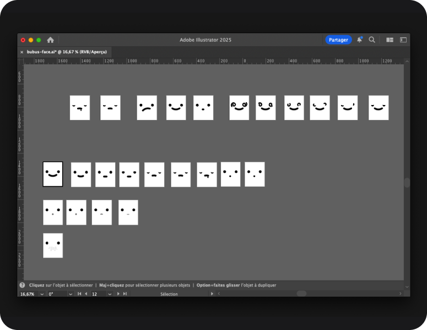
Task: Select the frowning face artboard in top row
Action: (147, 108)
